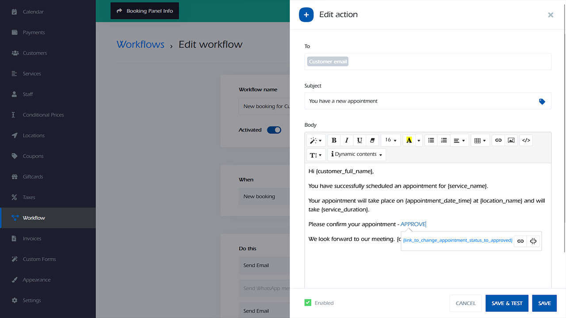Insert an unordered bullet list
Viewport: 566px width, 318px height.
point(431,140)
